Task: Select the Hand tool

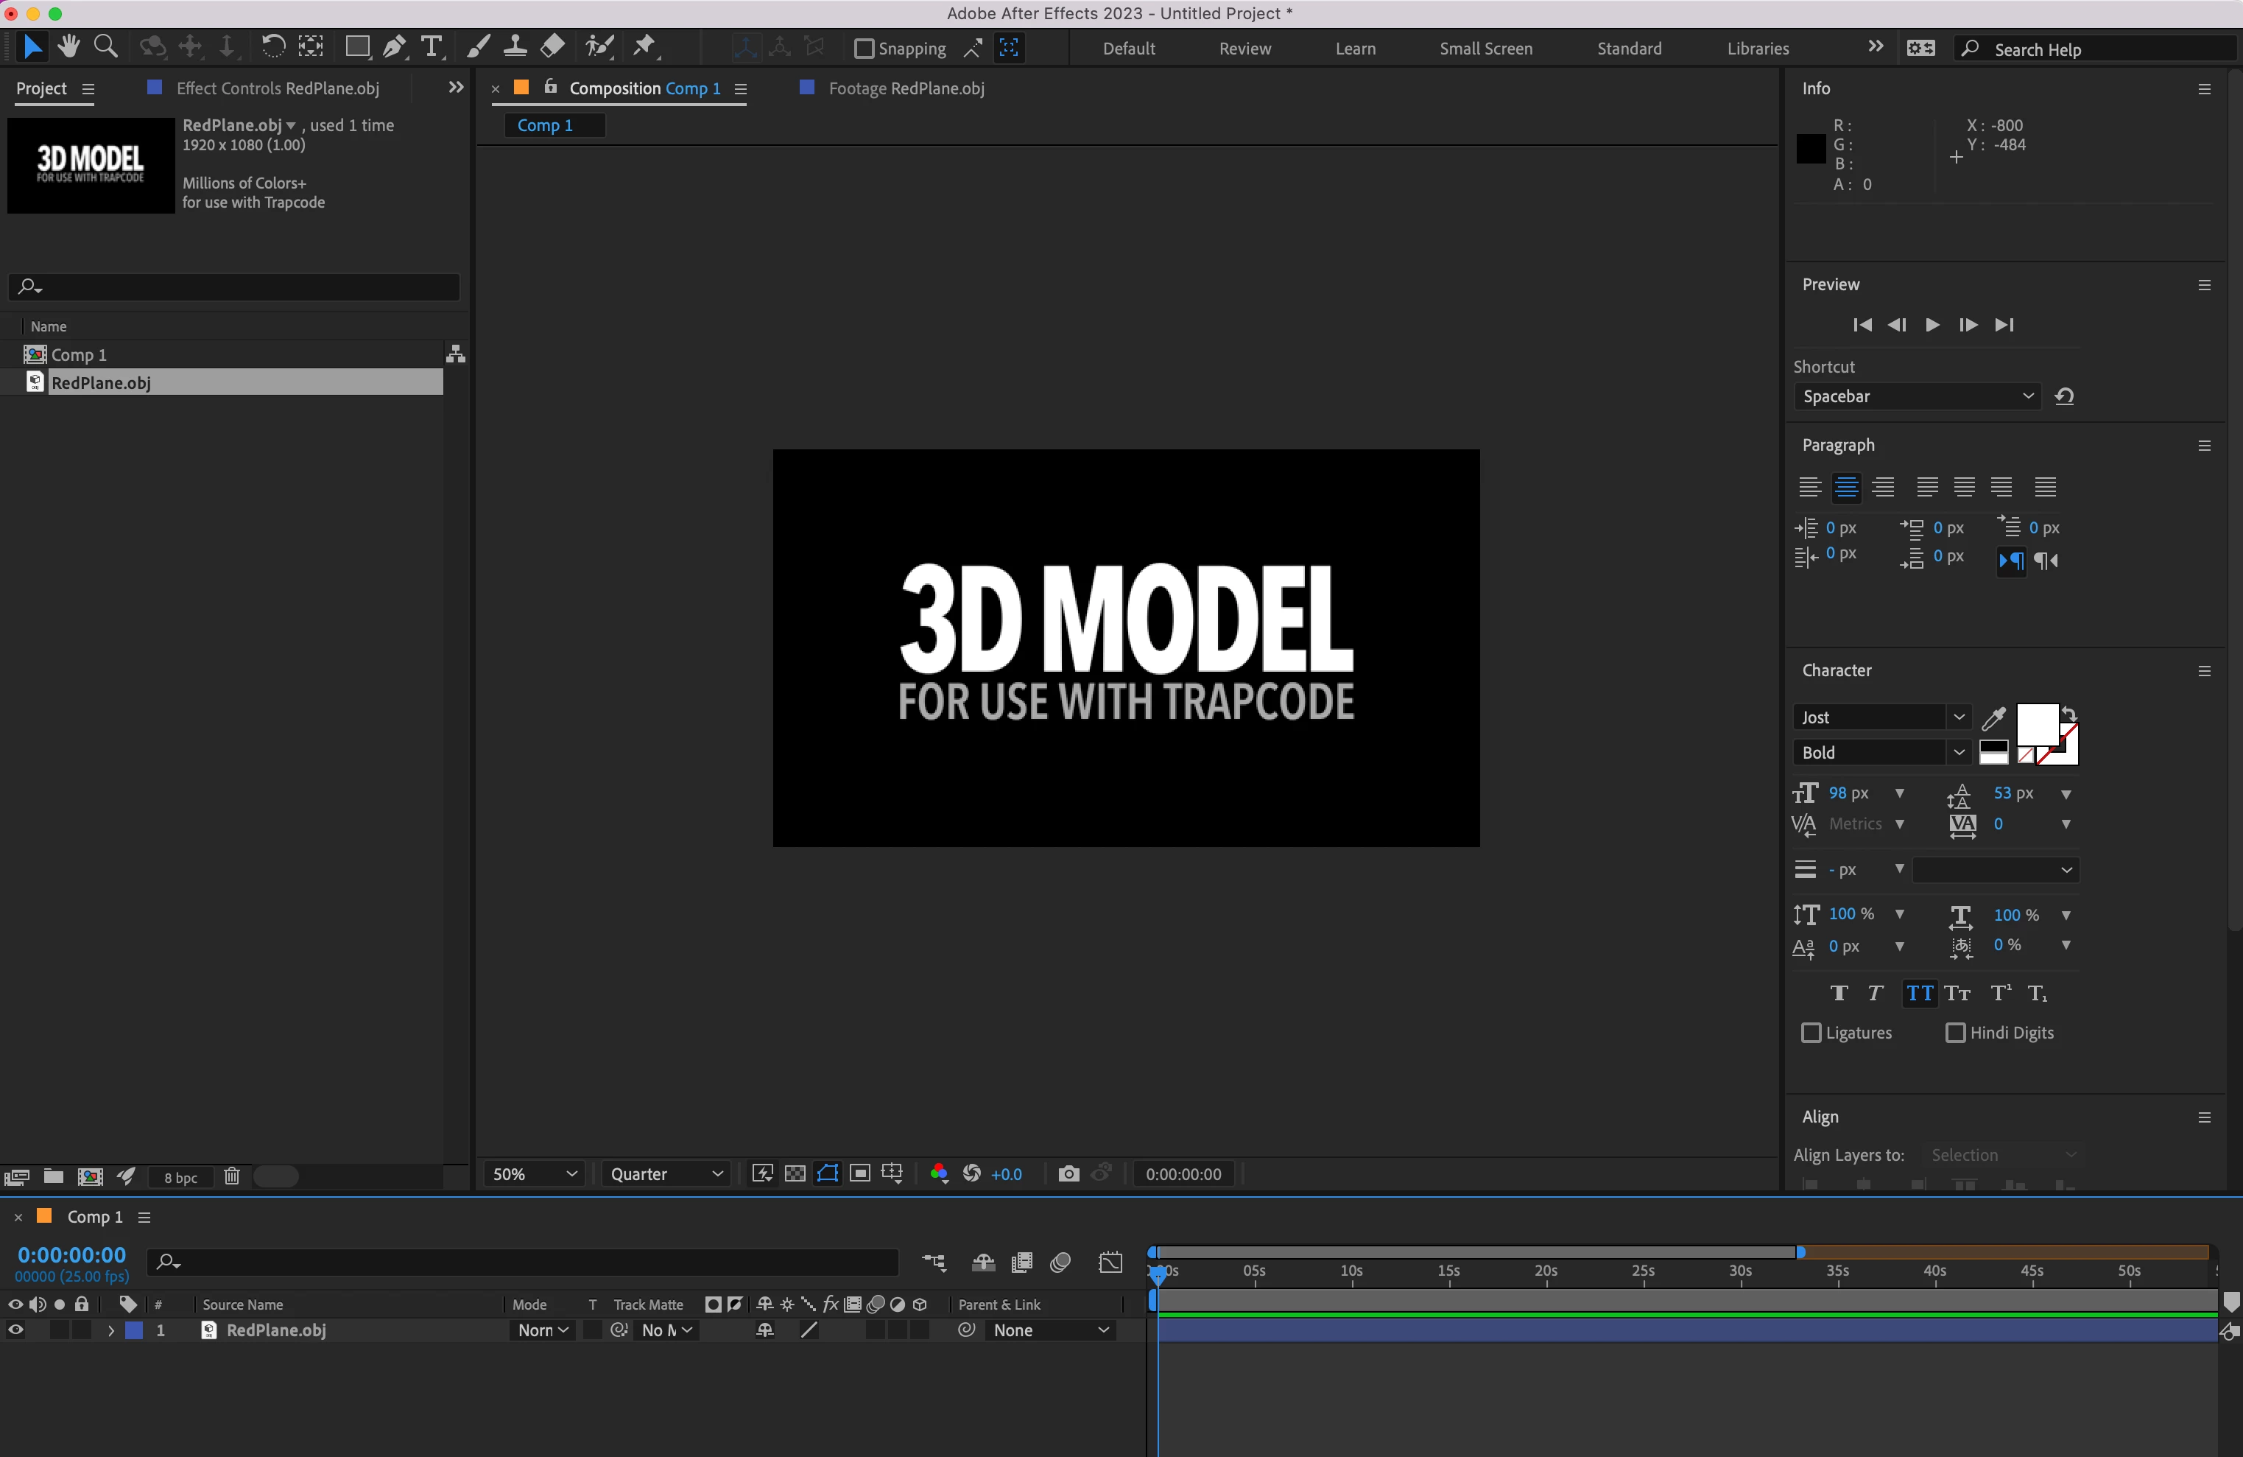Action: tap(68, 46)
